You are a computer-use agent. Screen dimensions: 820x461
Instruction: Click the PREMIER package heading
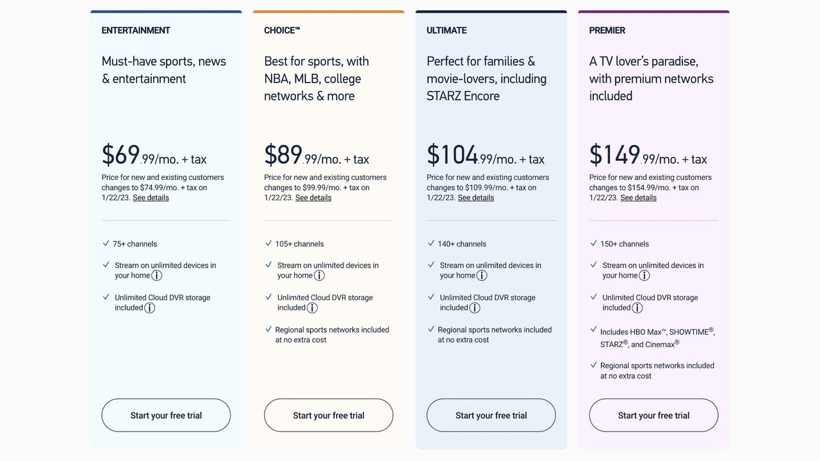click(607, 30)
